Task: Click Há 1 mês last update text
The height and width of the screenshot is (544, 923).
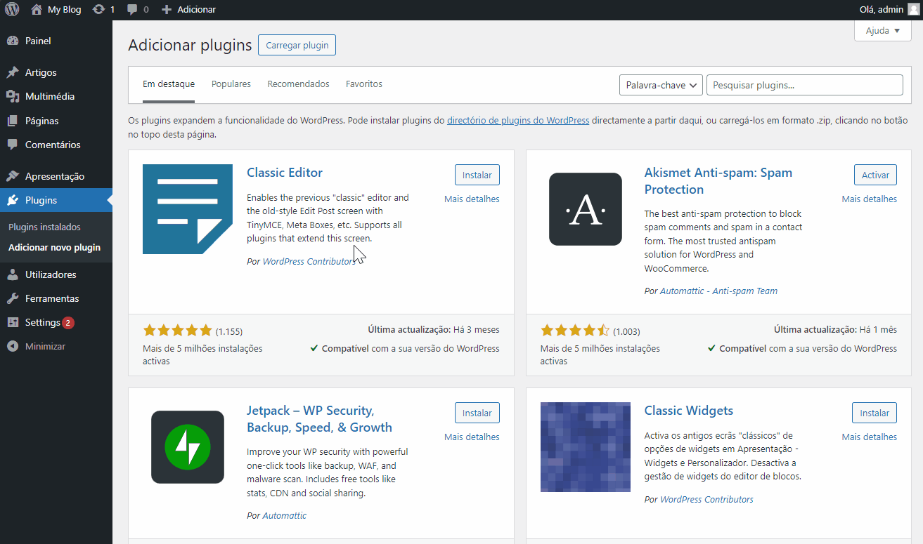Action: pos(878,329)
